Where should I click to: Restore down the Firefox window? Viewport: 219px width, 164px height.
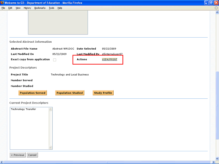click(x=211, y=3)
